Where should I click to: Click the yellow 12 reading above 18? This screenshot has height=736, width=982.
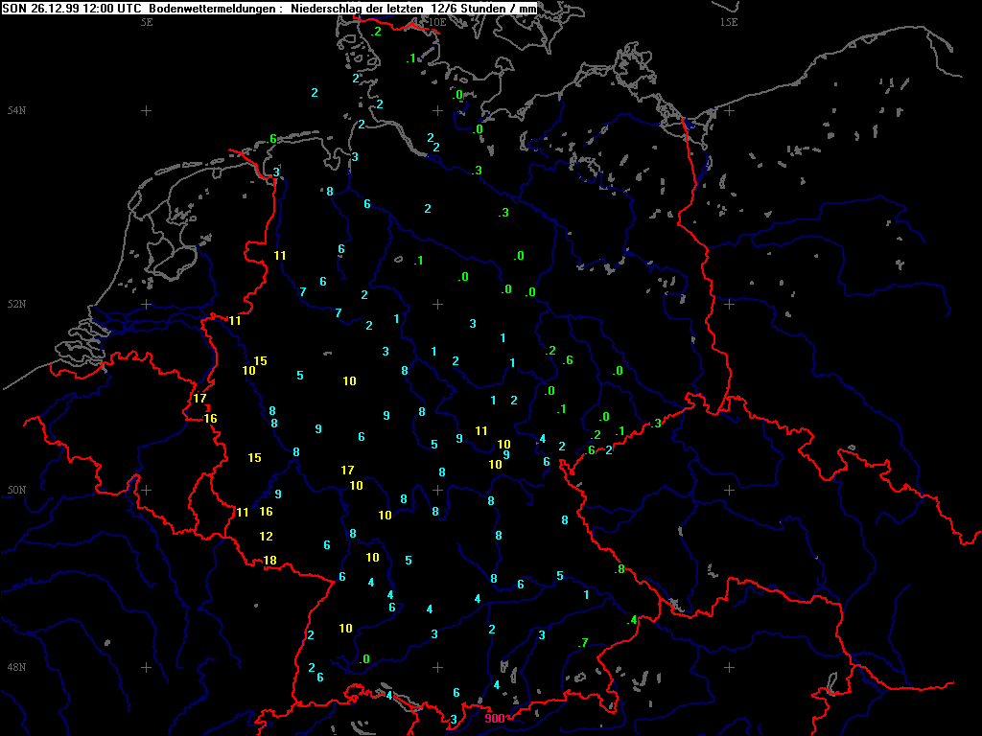coord(267,537)
